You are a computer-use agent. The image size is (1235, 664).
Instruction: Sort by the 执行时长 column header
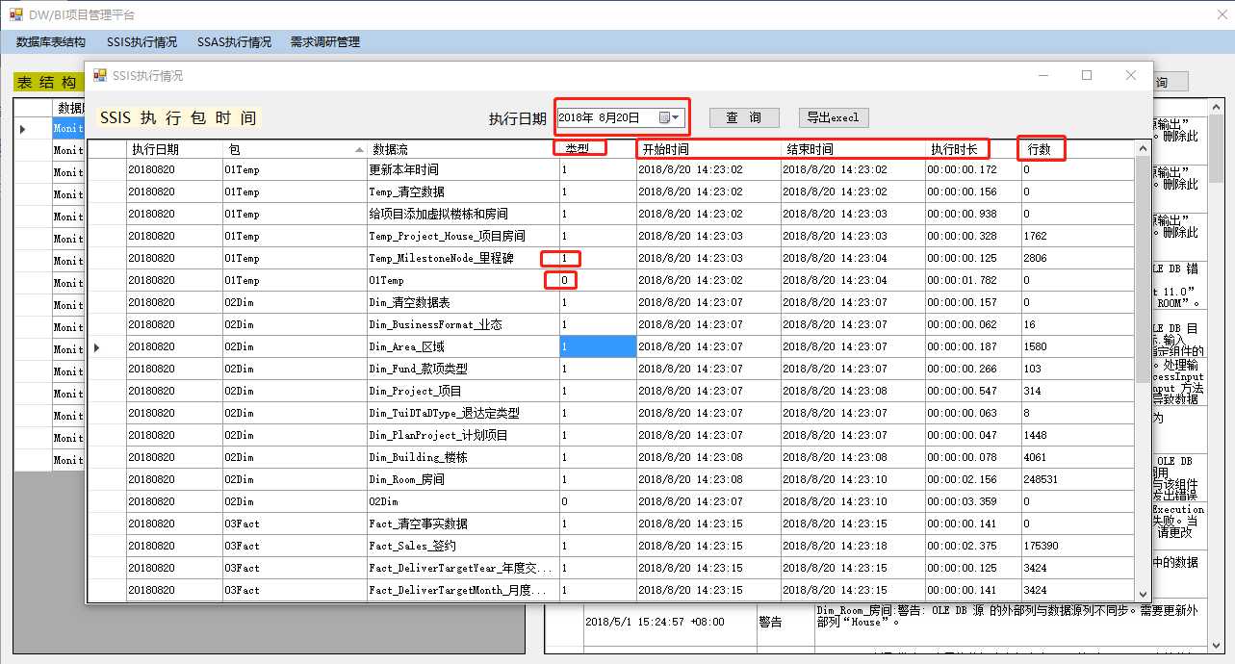click(x=973, y=149)
